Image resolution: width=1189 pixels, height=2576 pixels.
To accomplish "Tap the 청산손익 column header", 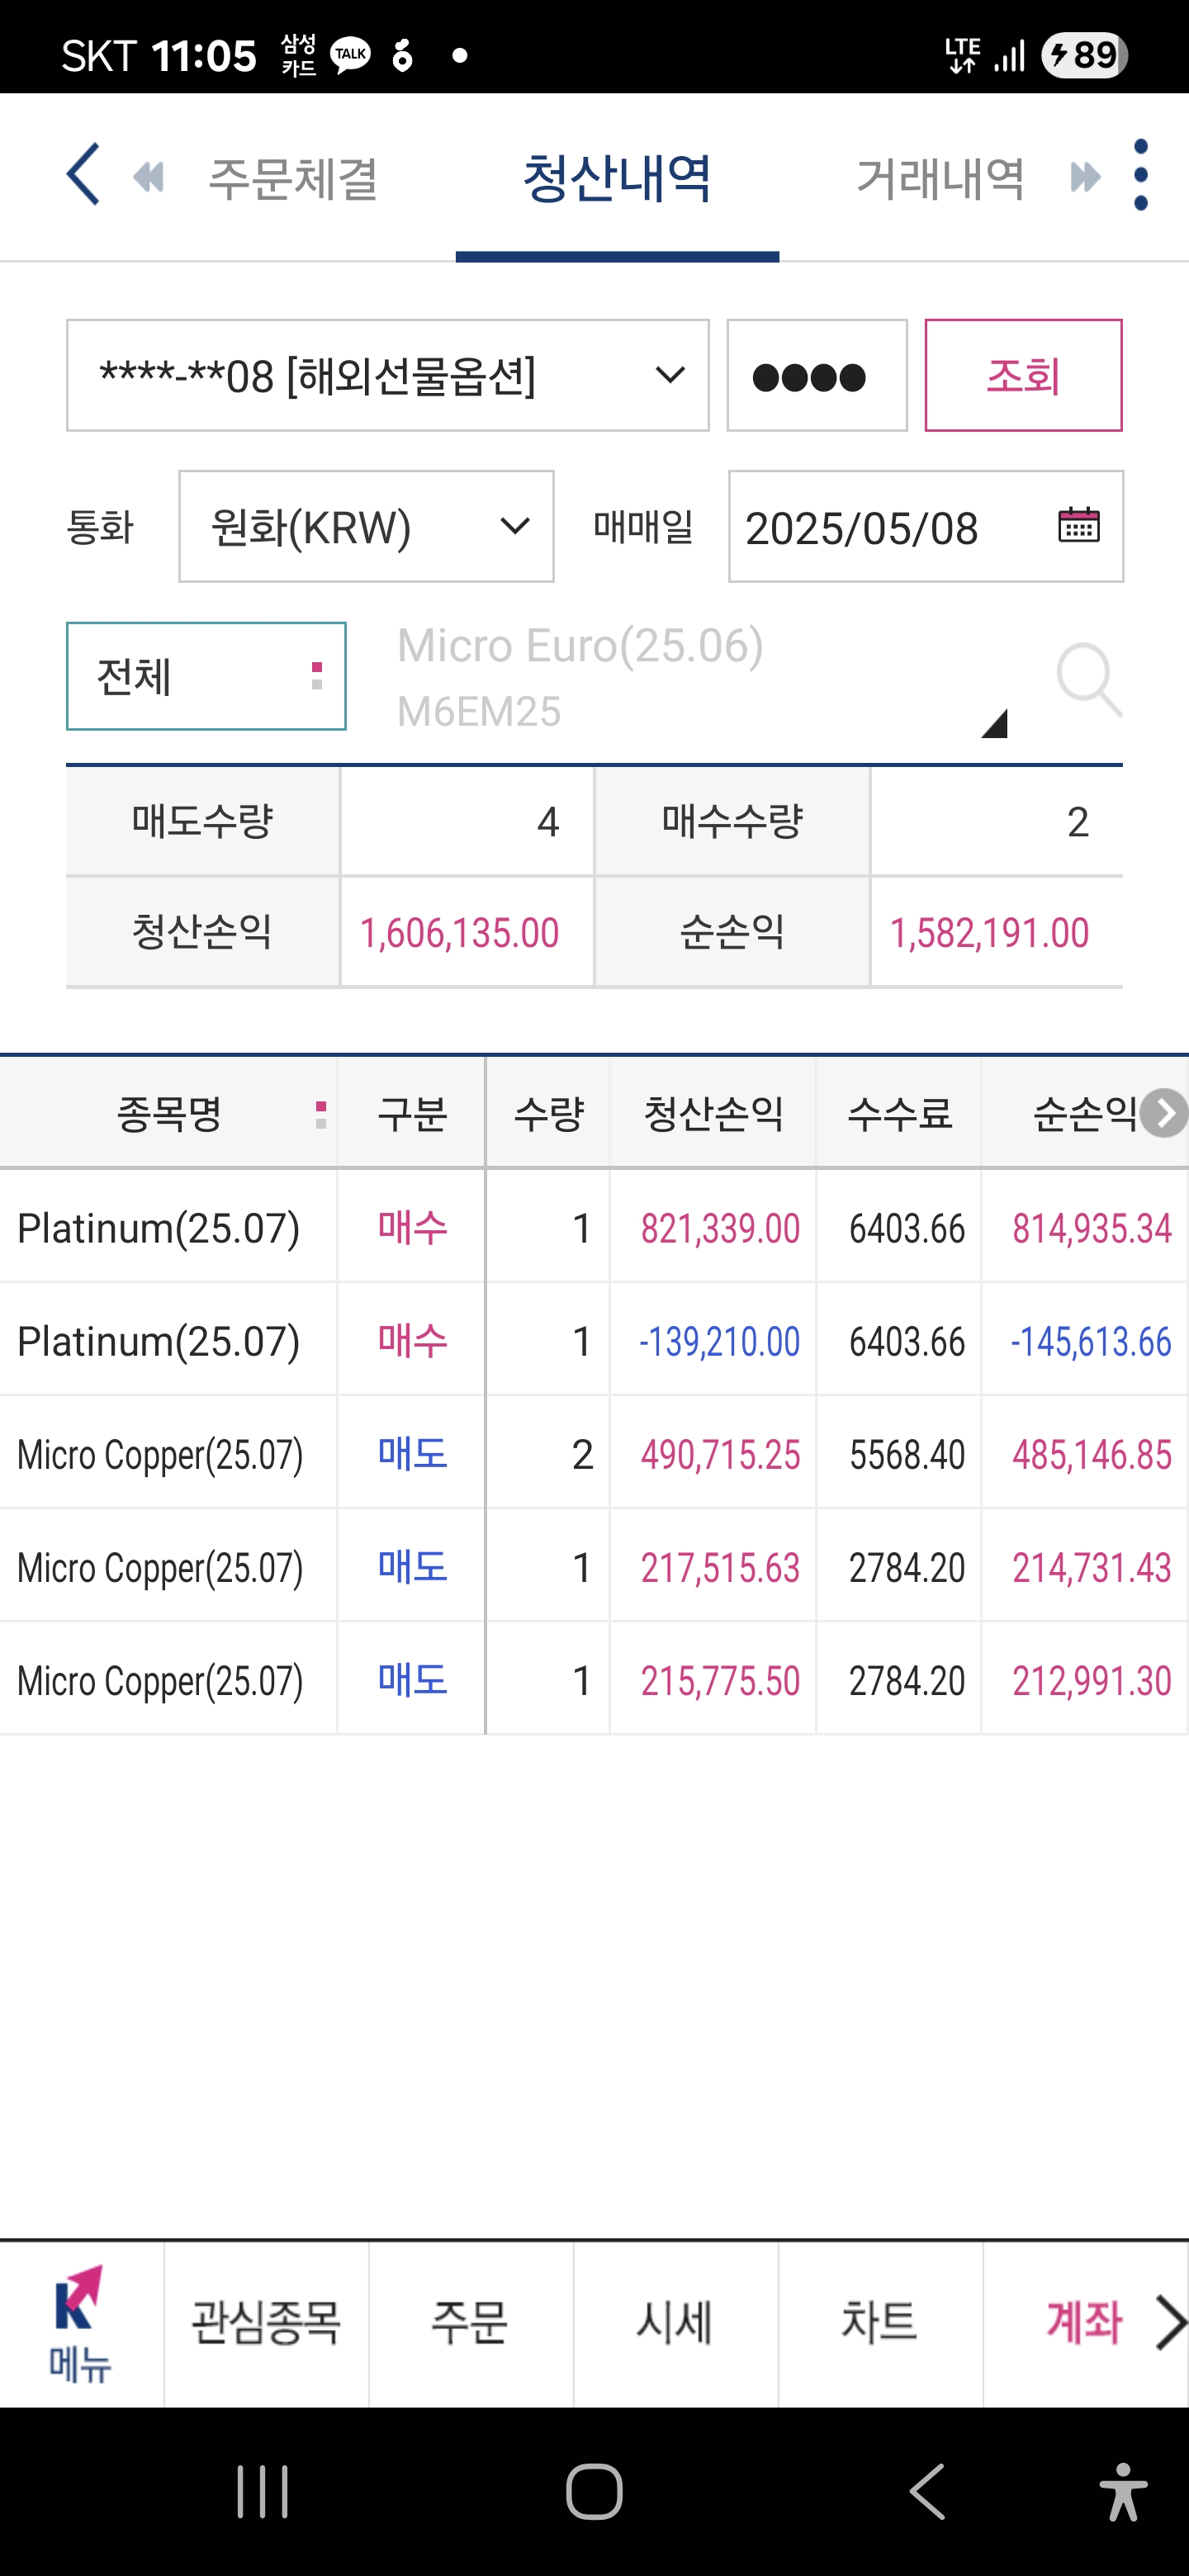I will pyautogui.click(x=713, y=1113).
